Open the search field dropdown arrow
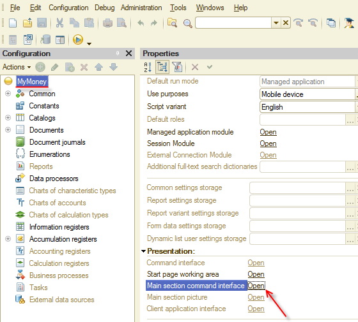 [x=276, y=23]
